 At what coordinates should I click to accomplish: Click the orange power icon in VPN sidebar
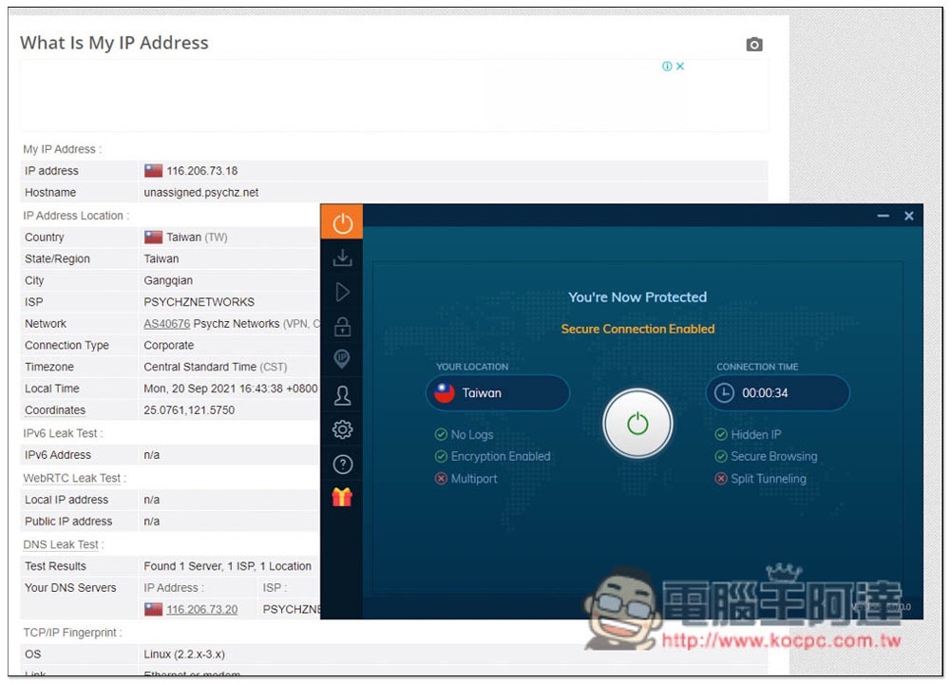coord(342,223)
